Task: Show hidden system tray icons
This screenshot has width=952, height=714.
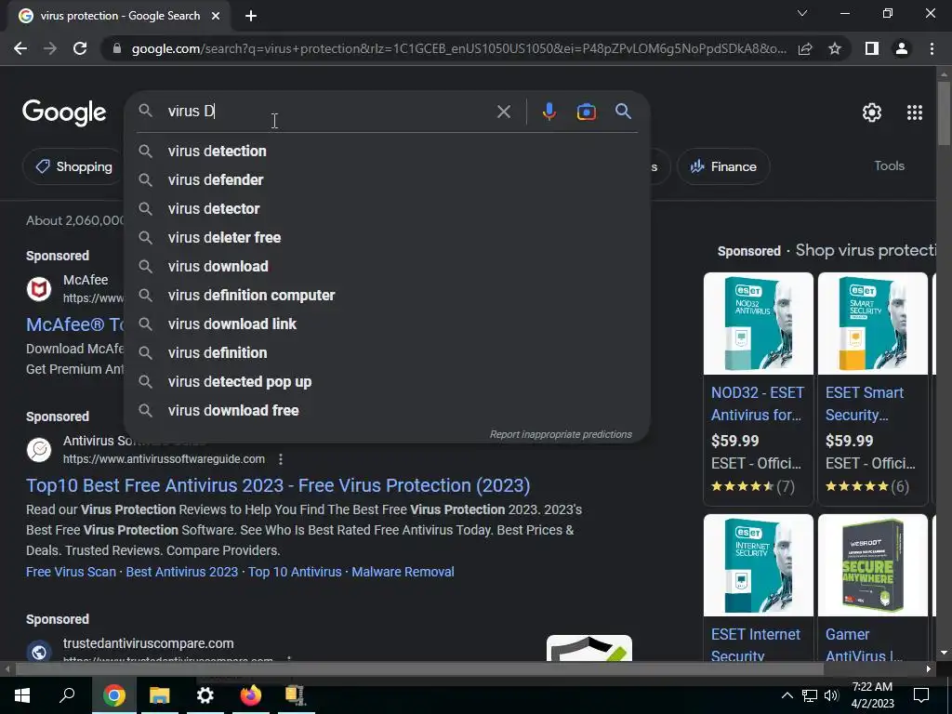Action: click(787, 695)
